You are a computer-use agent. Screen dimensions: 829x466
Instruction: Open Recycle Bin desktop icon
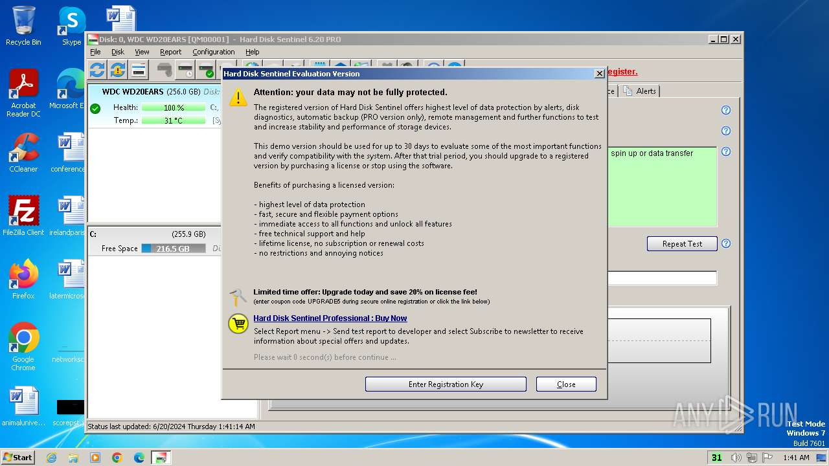pos(23,26)
